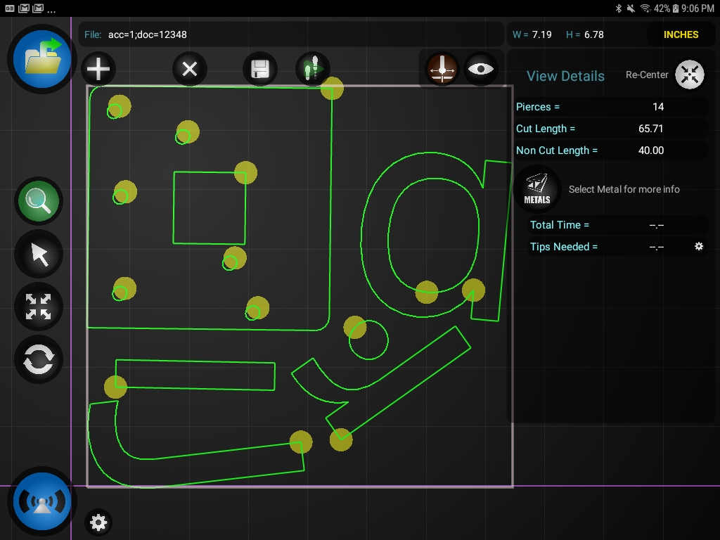Toggle the eye visibility icon

[481, 69]
